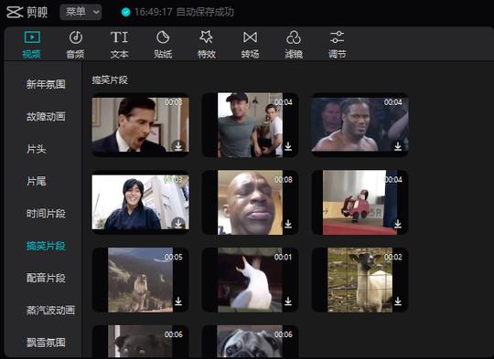Select the shirtless wrestler video thumbnail
Viewport: 494px width, 359px height.
click(360, 125)
